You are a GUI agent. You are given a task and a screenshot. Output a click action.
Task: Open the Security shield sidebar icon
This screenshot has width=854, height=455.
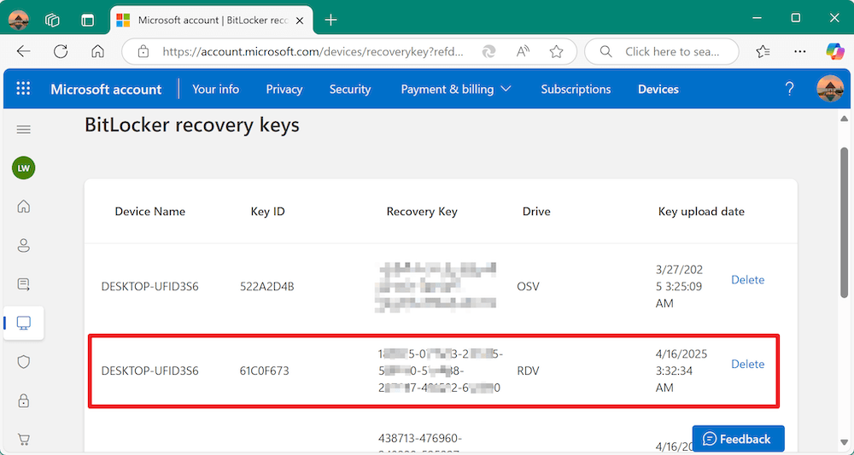(24, 362)
